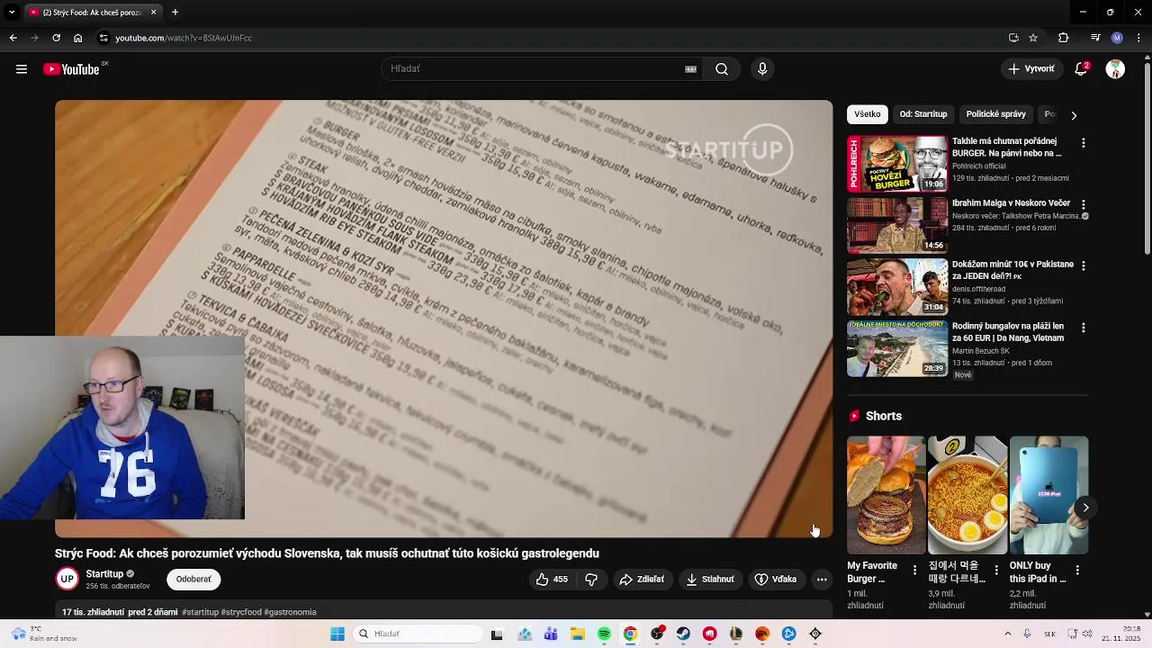The height and width of the screenshot is (648, 1152).
Task: Open Chrome three-dot menu
Action: (1138, 38)
